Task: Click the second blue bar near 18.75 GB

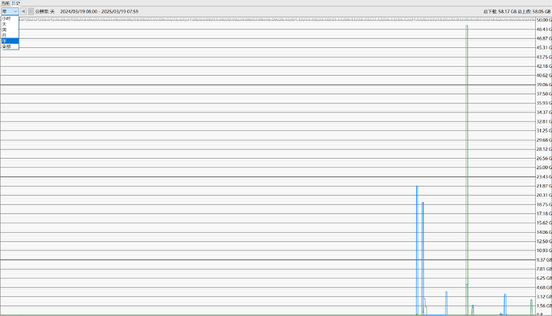Action: coord(423,259)
